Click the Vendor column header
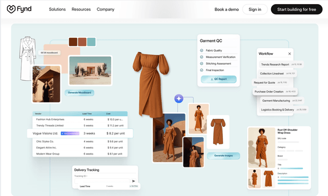Image resolution: width=328 pixels, height=196 pixels. pos(38,114)
